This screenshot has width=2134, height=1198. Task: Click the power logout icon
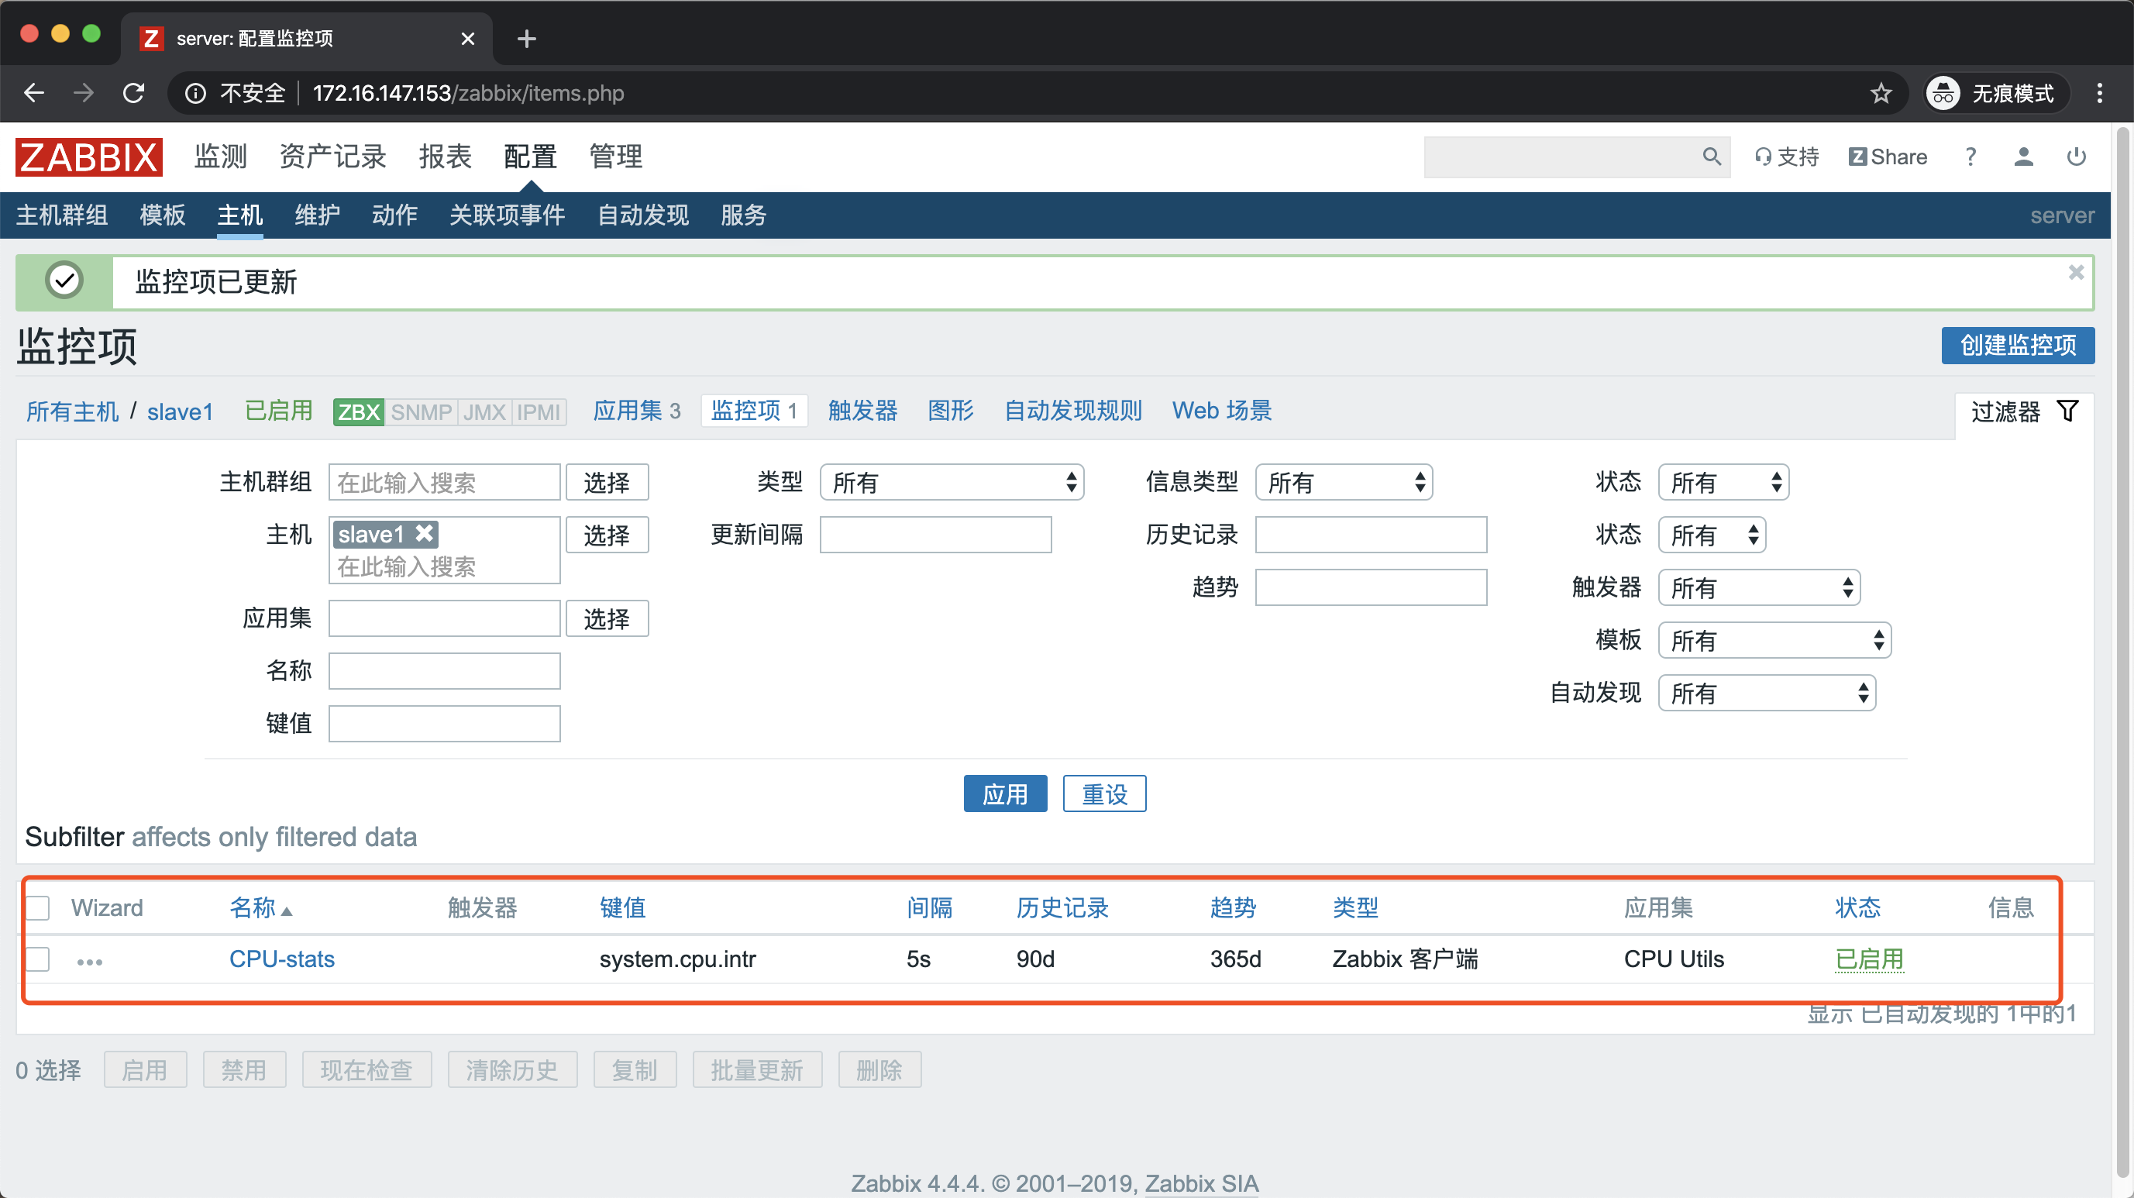[x=2075, y=157]
